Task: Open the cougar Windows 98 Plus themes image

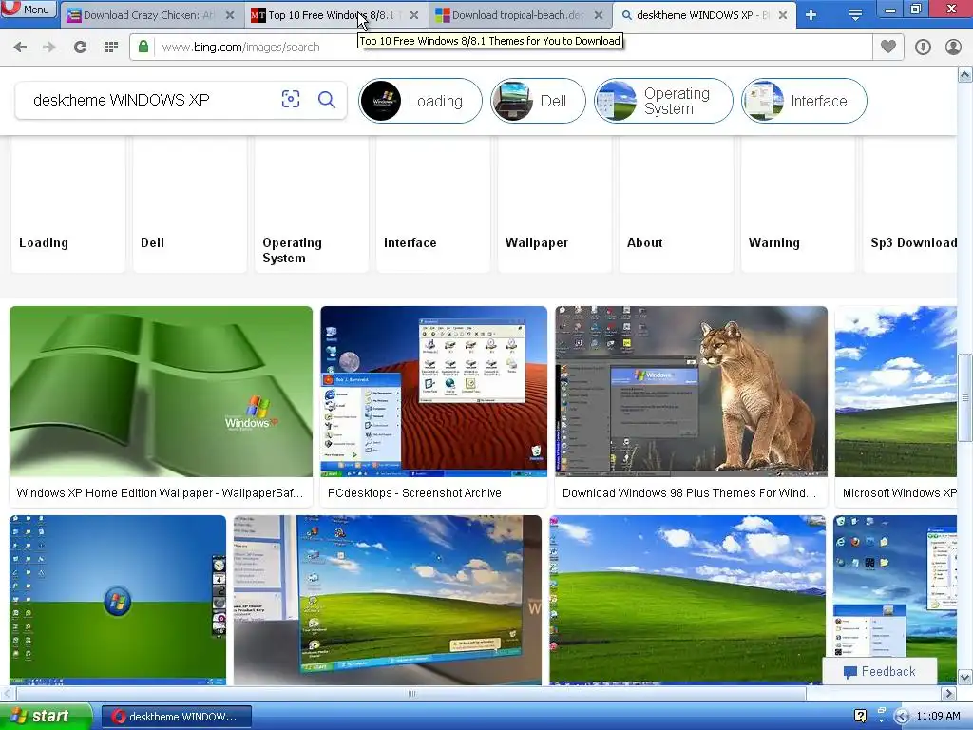Action: tap(692, 391)
